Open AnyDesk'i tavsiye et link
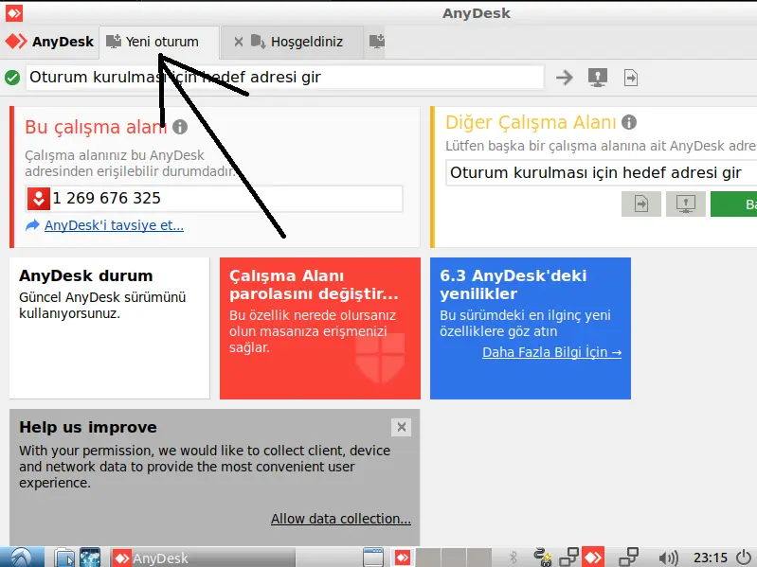Image resolution: width=757 pixels, height=567 pixels. 114,225
